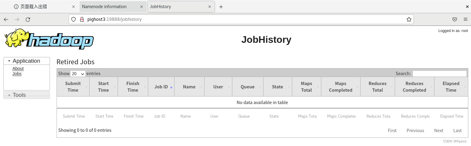The height and width of the screenshot is (146, 471).
Task: Go back with the browser back arrow
Action: [x=6, y=19]
